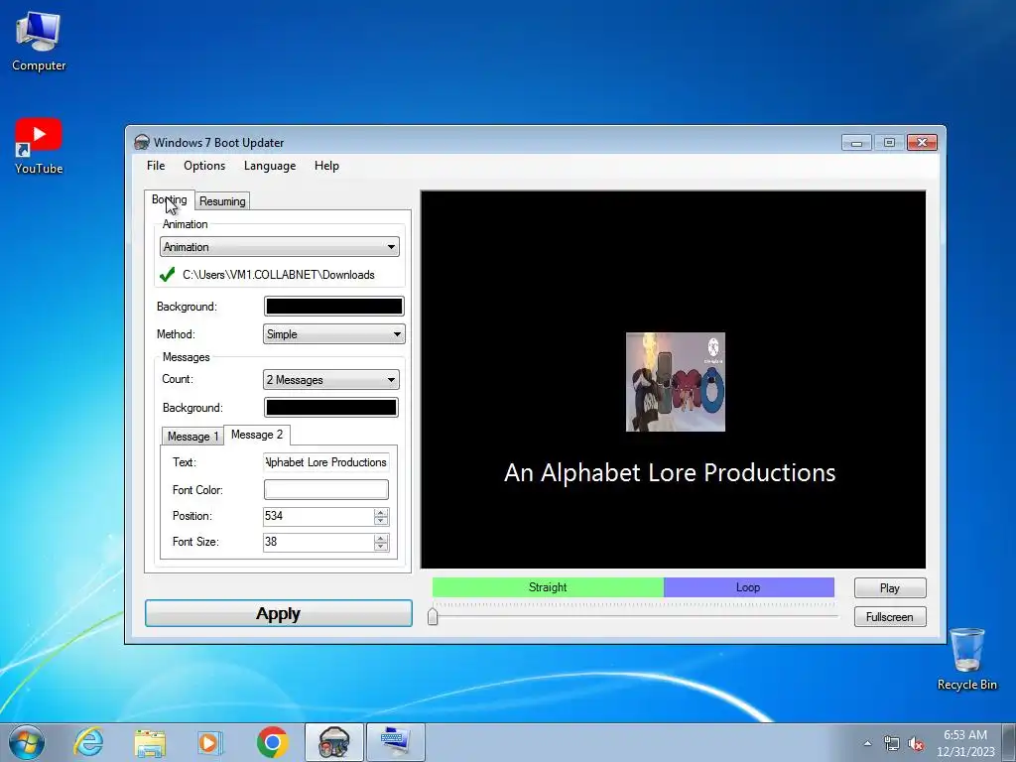Expand the Method dropdown showing Simple
Image resolution: width=1016 pixels, height=762 pixels.
click(333, 334)
